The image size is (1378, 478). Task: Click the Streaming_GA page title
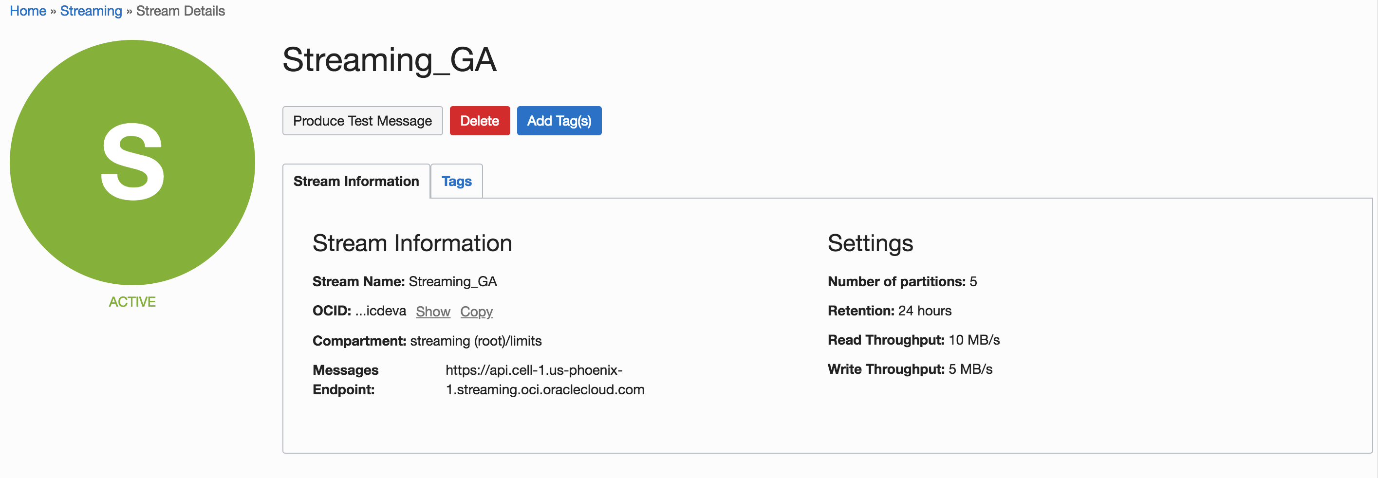coord(389,60)
